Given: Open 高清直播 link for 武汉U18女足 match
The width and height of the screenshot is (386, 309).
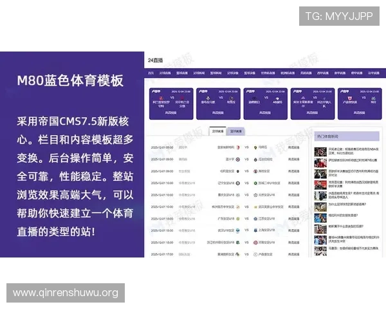Looking at the screenshot, I should [x=293, y=230].
